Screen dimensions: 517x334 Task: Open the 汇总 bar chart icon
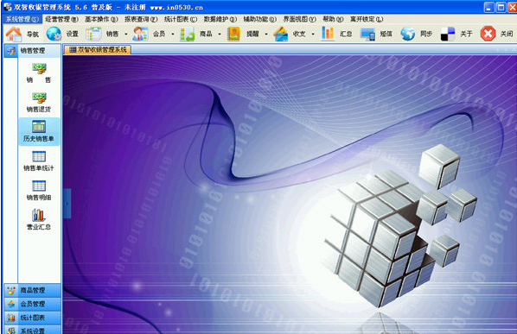pos(328,34)
